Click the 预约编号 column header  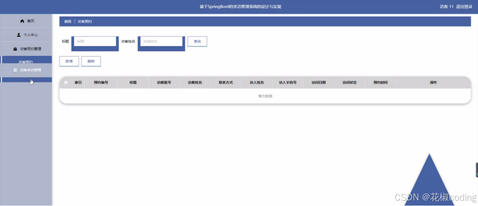click(101, 82)
